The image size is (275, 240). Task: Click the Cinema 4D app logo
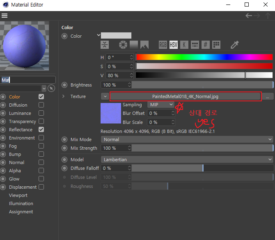[x=6, y=5]
